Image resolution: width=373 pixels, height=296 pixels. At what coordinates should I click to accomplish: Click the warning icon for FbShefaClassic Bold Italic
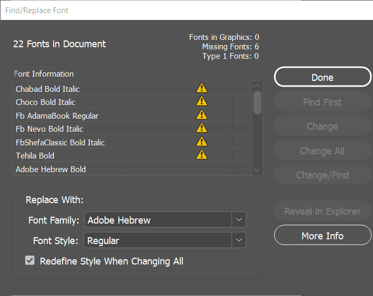point(202,142)
